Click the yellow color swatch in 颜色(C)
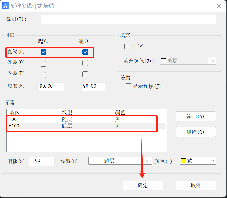 click(x=183, y=161)
